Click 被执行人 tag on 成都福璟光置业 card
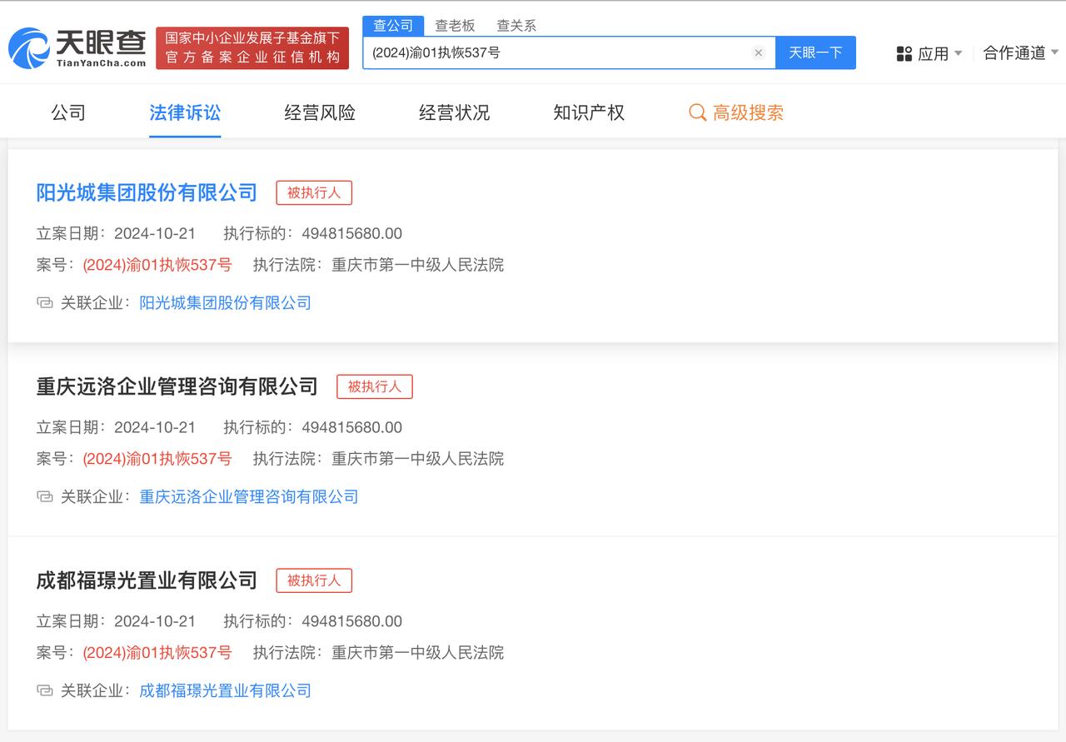Screen dimensions: 1066x742 point(314,580)
